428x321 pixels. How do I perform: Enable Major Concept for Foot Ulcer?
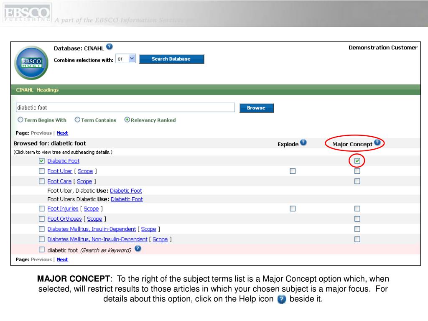pos(357,171)
